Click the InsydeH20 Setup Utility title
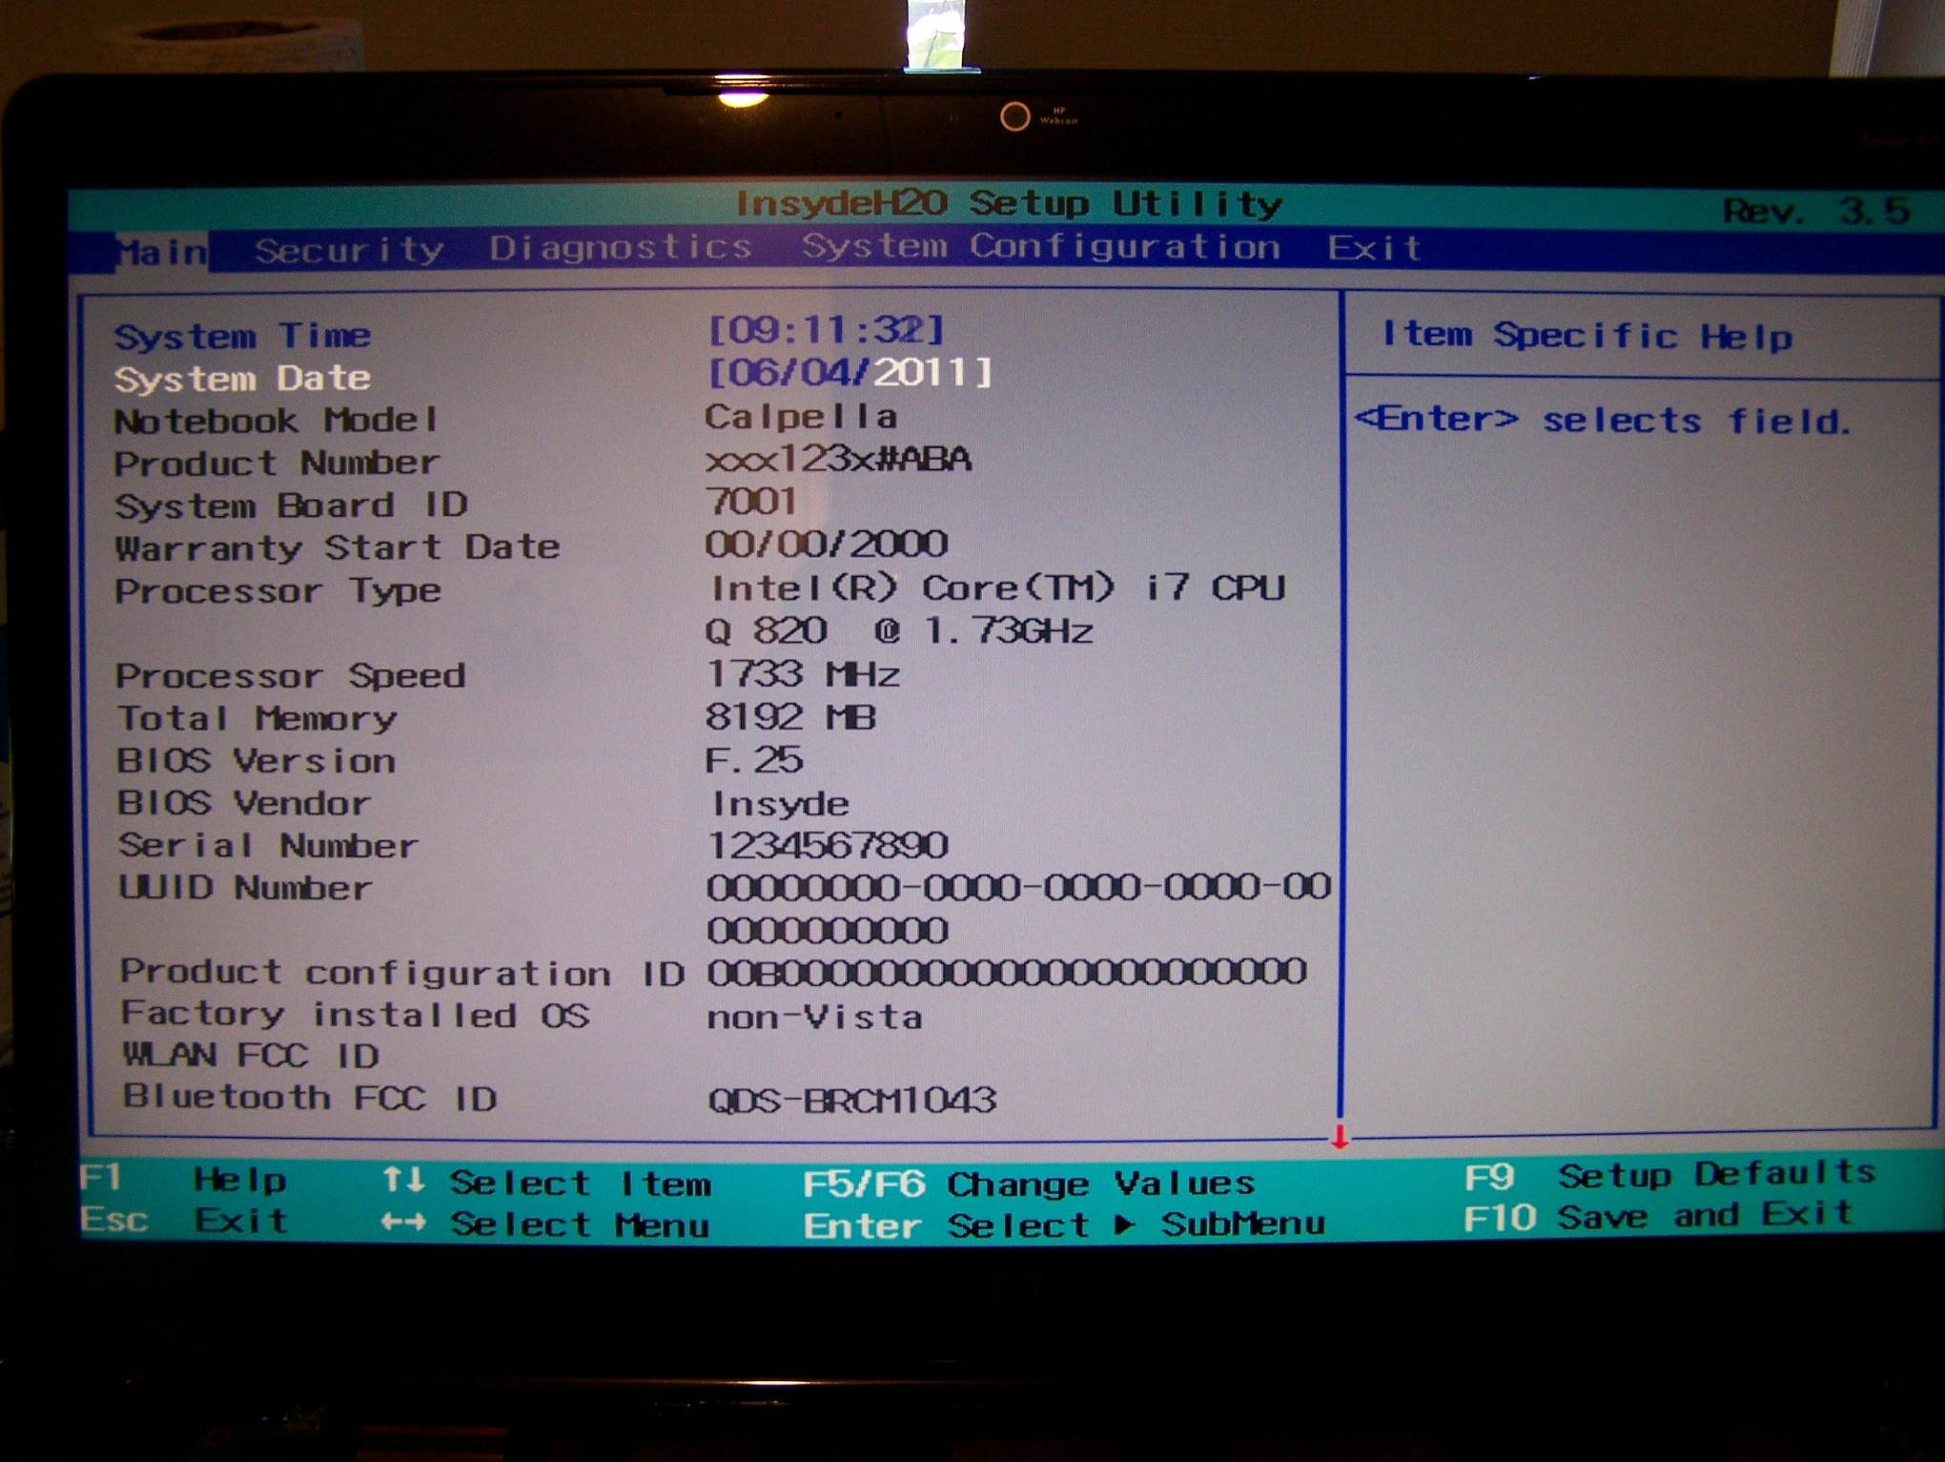The image size is (1945, 1462). 1009,204
